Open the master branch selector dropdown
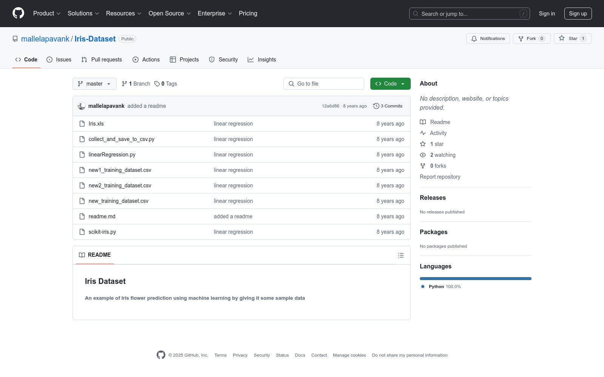The image size is (604, 377). coord(94,84)
